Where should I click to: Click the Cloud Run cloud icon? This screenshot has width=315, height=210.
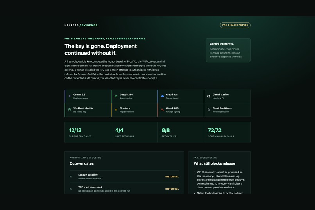[162, 96]
